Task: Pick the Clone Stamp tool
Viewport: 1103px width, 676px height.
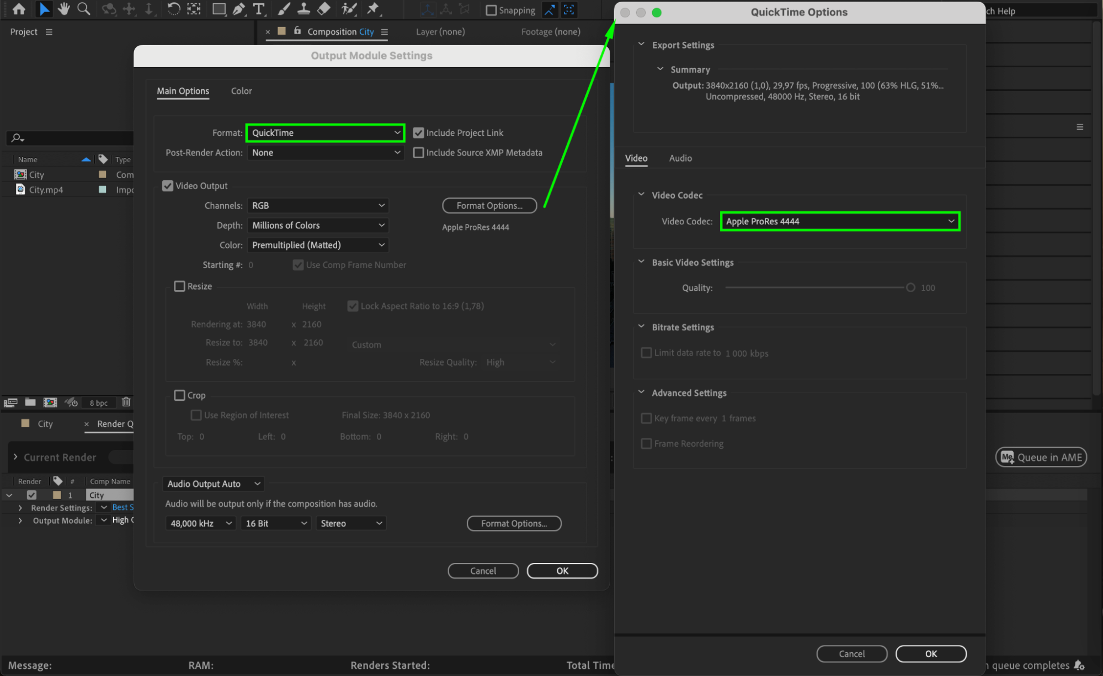Action: [x=303, y=9]
